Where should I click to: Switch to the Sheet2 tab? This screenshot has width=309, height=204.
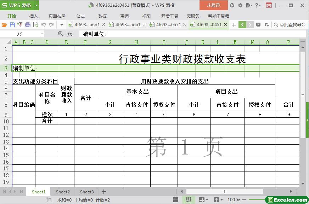click(x=63, y=192)
